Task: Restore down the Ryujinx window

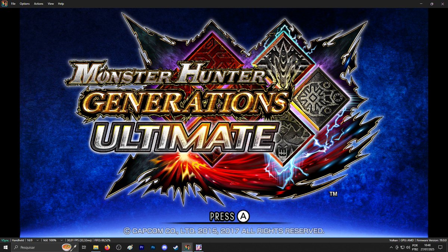Action: click(x=432, y=4)
